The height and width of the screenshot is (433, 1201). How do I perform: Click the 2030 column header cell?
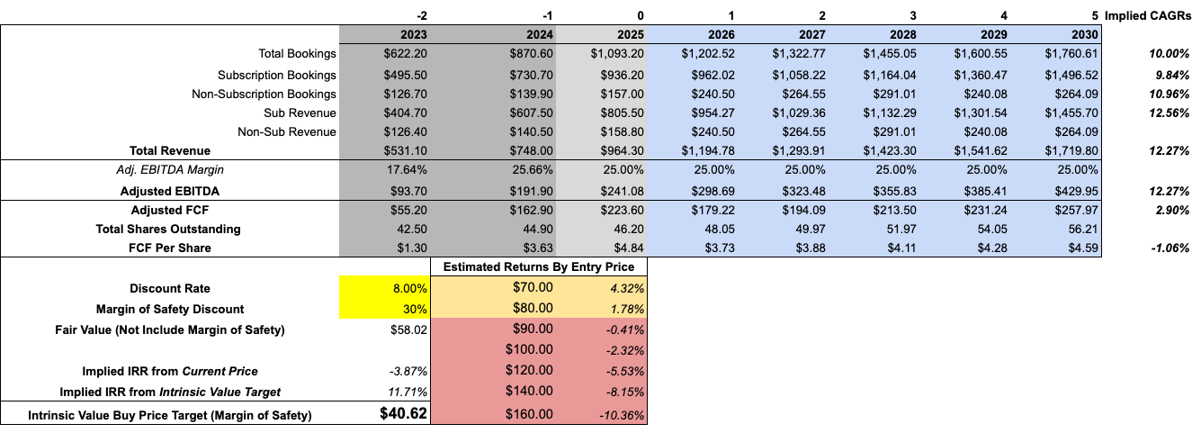(x=1056, y=35)
